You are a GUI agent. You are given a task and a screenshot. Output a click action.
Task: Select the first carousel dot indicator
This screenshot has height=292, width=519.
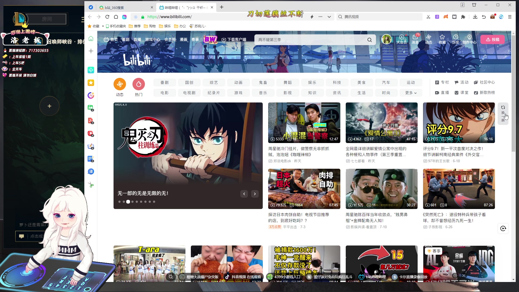[x=119, y=202]
